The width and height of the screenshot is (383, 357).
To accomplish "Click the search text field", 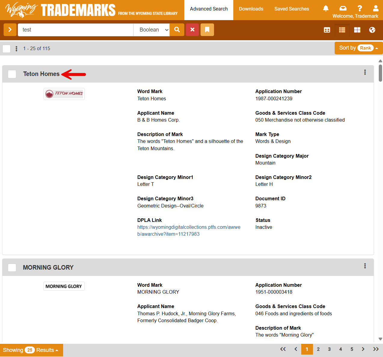I will pos(75,30).
